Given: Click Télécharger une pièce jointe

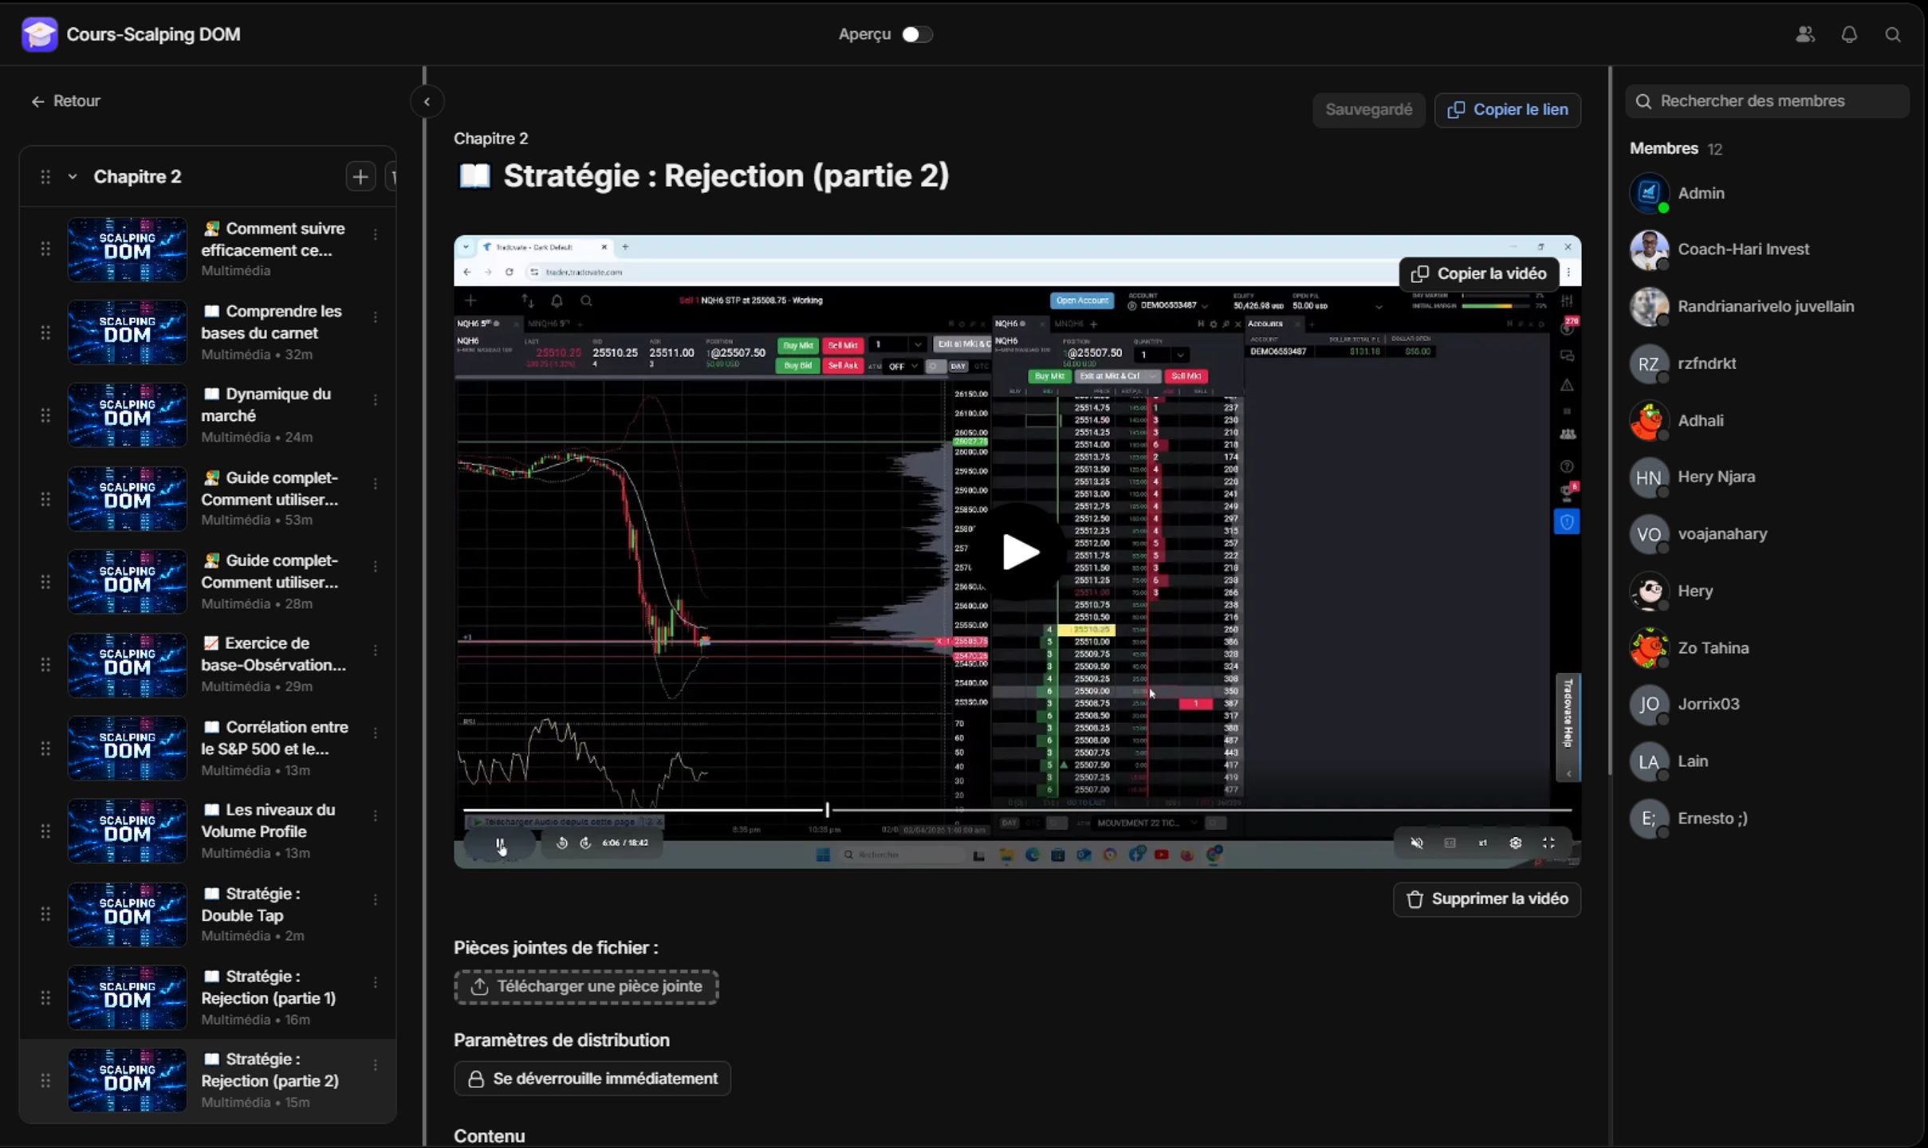Looking at the screenshot, I should [x=586, y=987].
